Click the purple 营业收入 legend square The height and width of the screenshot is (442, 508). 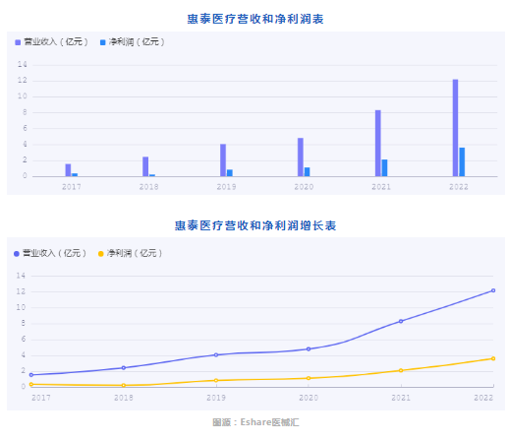(x=18, y=42)
